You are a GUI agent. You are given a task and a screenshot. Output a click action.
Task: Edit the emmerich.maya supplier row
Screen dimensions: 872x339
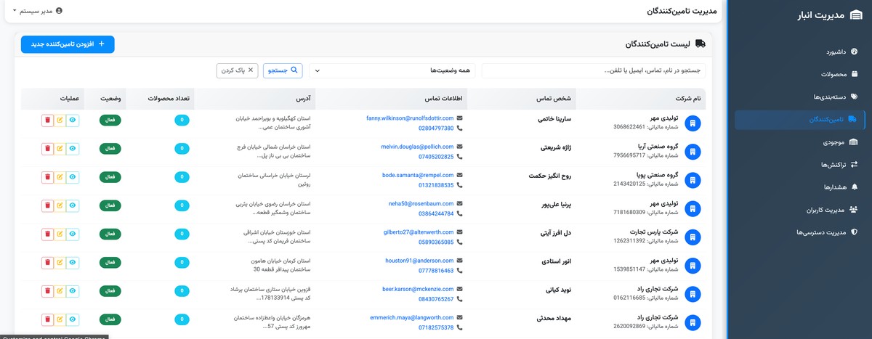60,319
